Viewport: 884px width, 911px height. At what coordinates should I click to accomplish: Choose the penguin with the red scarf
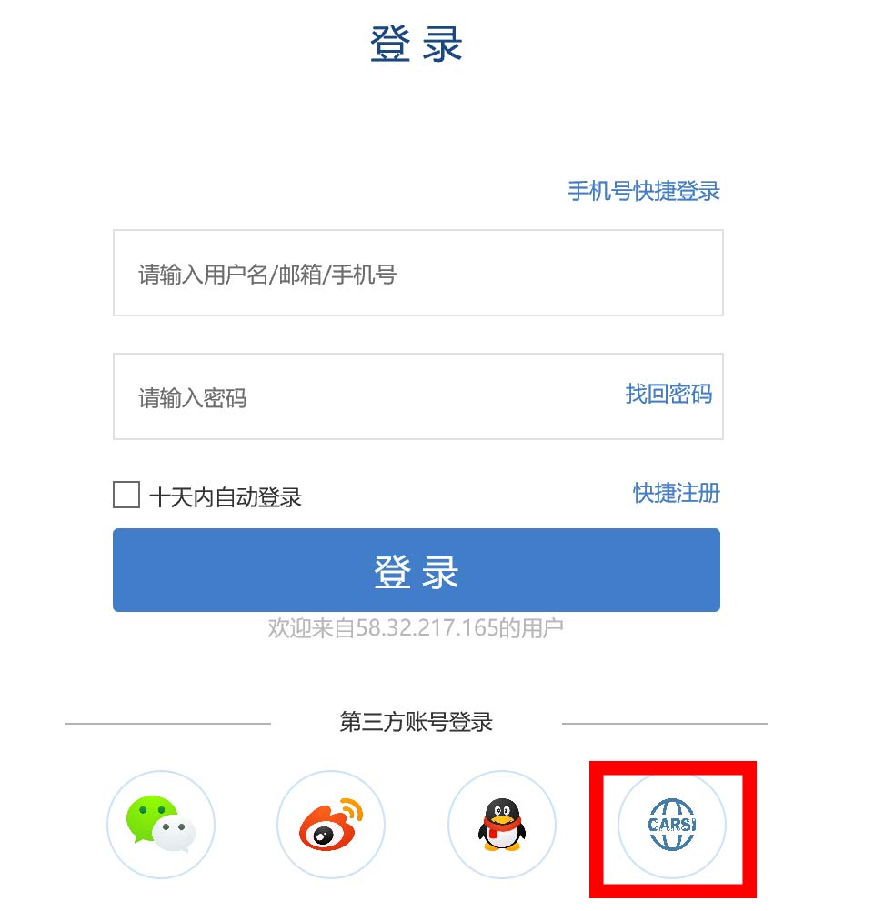pyautogui.click(x=502, y=824)
